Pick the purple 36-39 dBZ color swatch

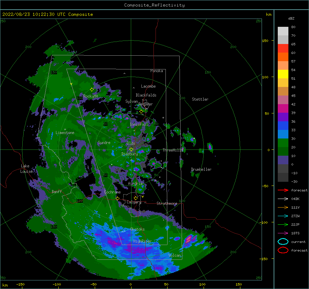(283, 117)
